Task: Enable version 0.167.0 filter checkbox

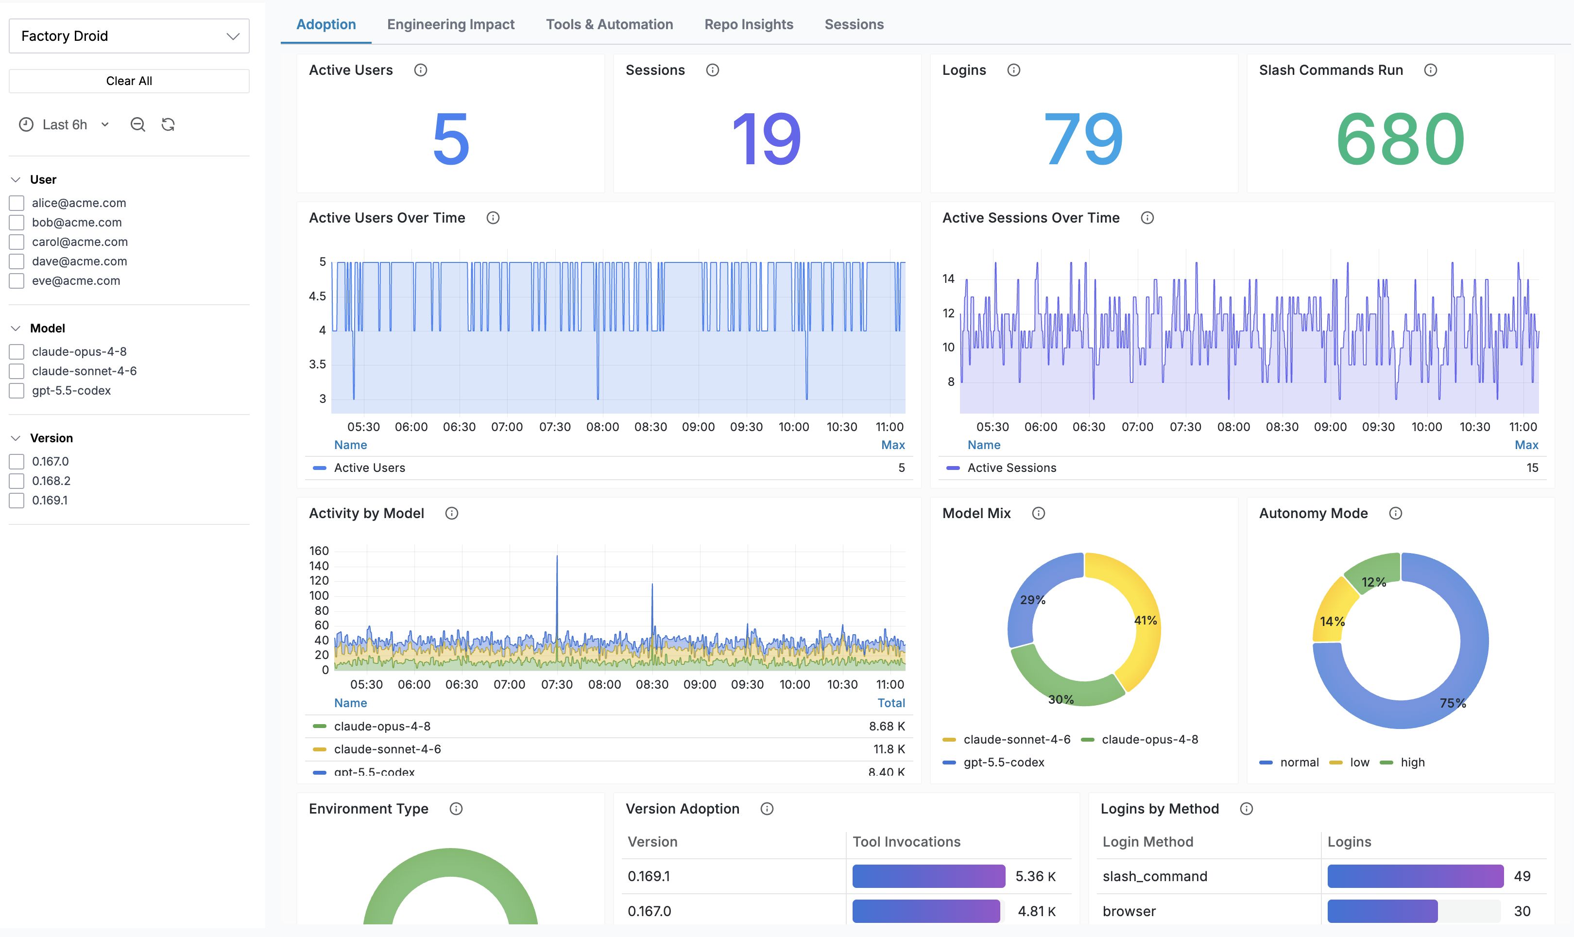Action: [x=17, y=462]
